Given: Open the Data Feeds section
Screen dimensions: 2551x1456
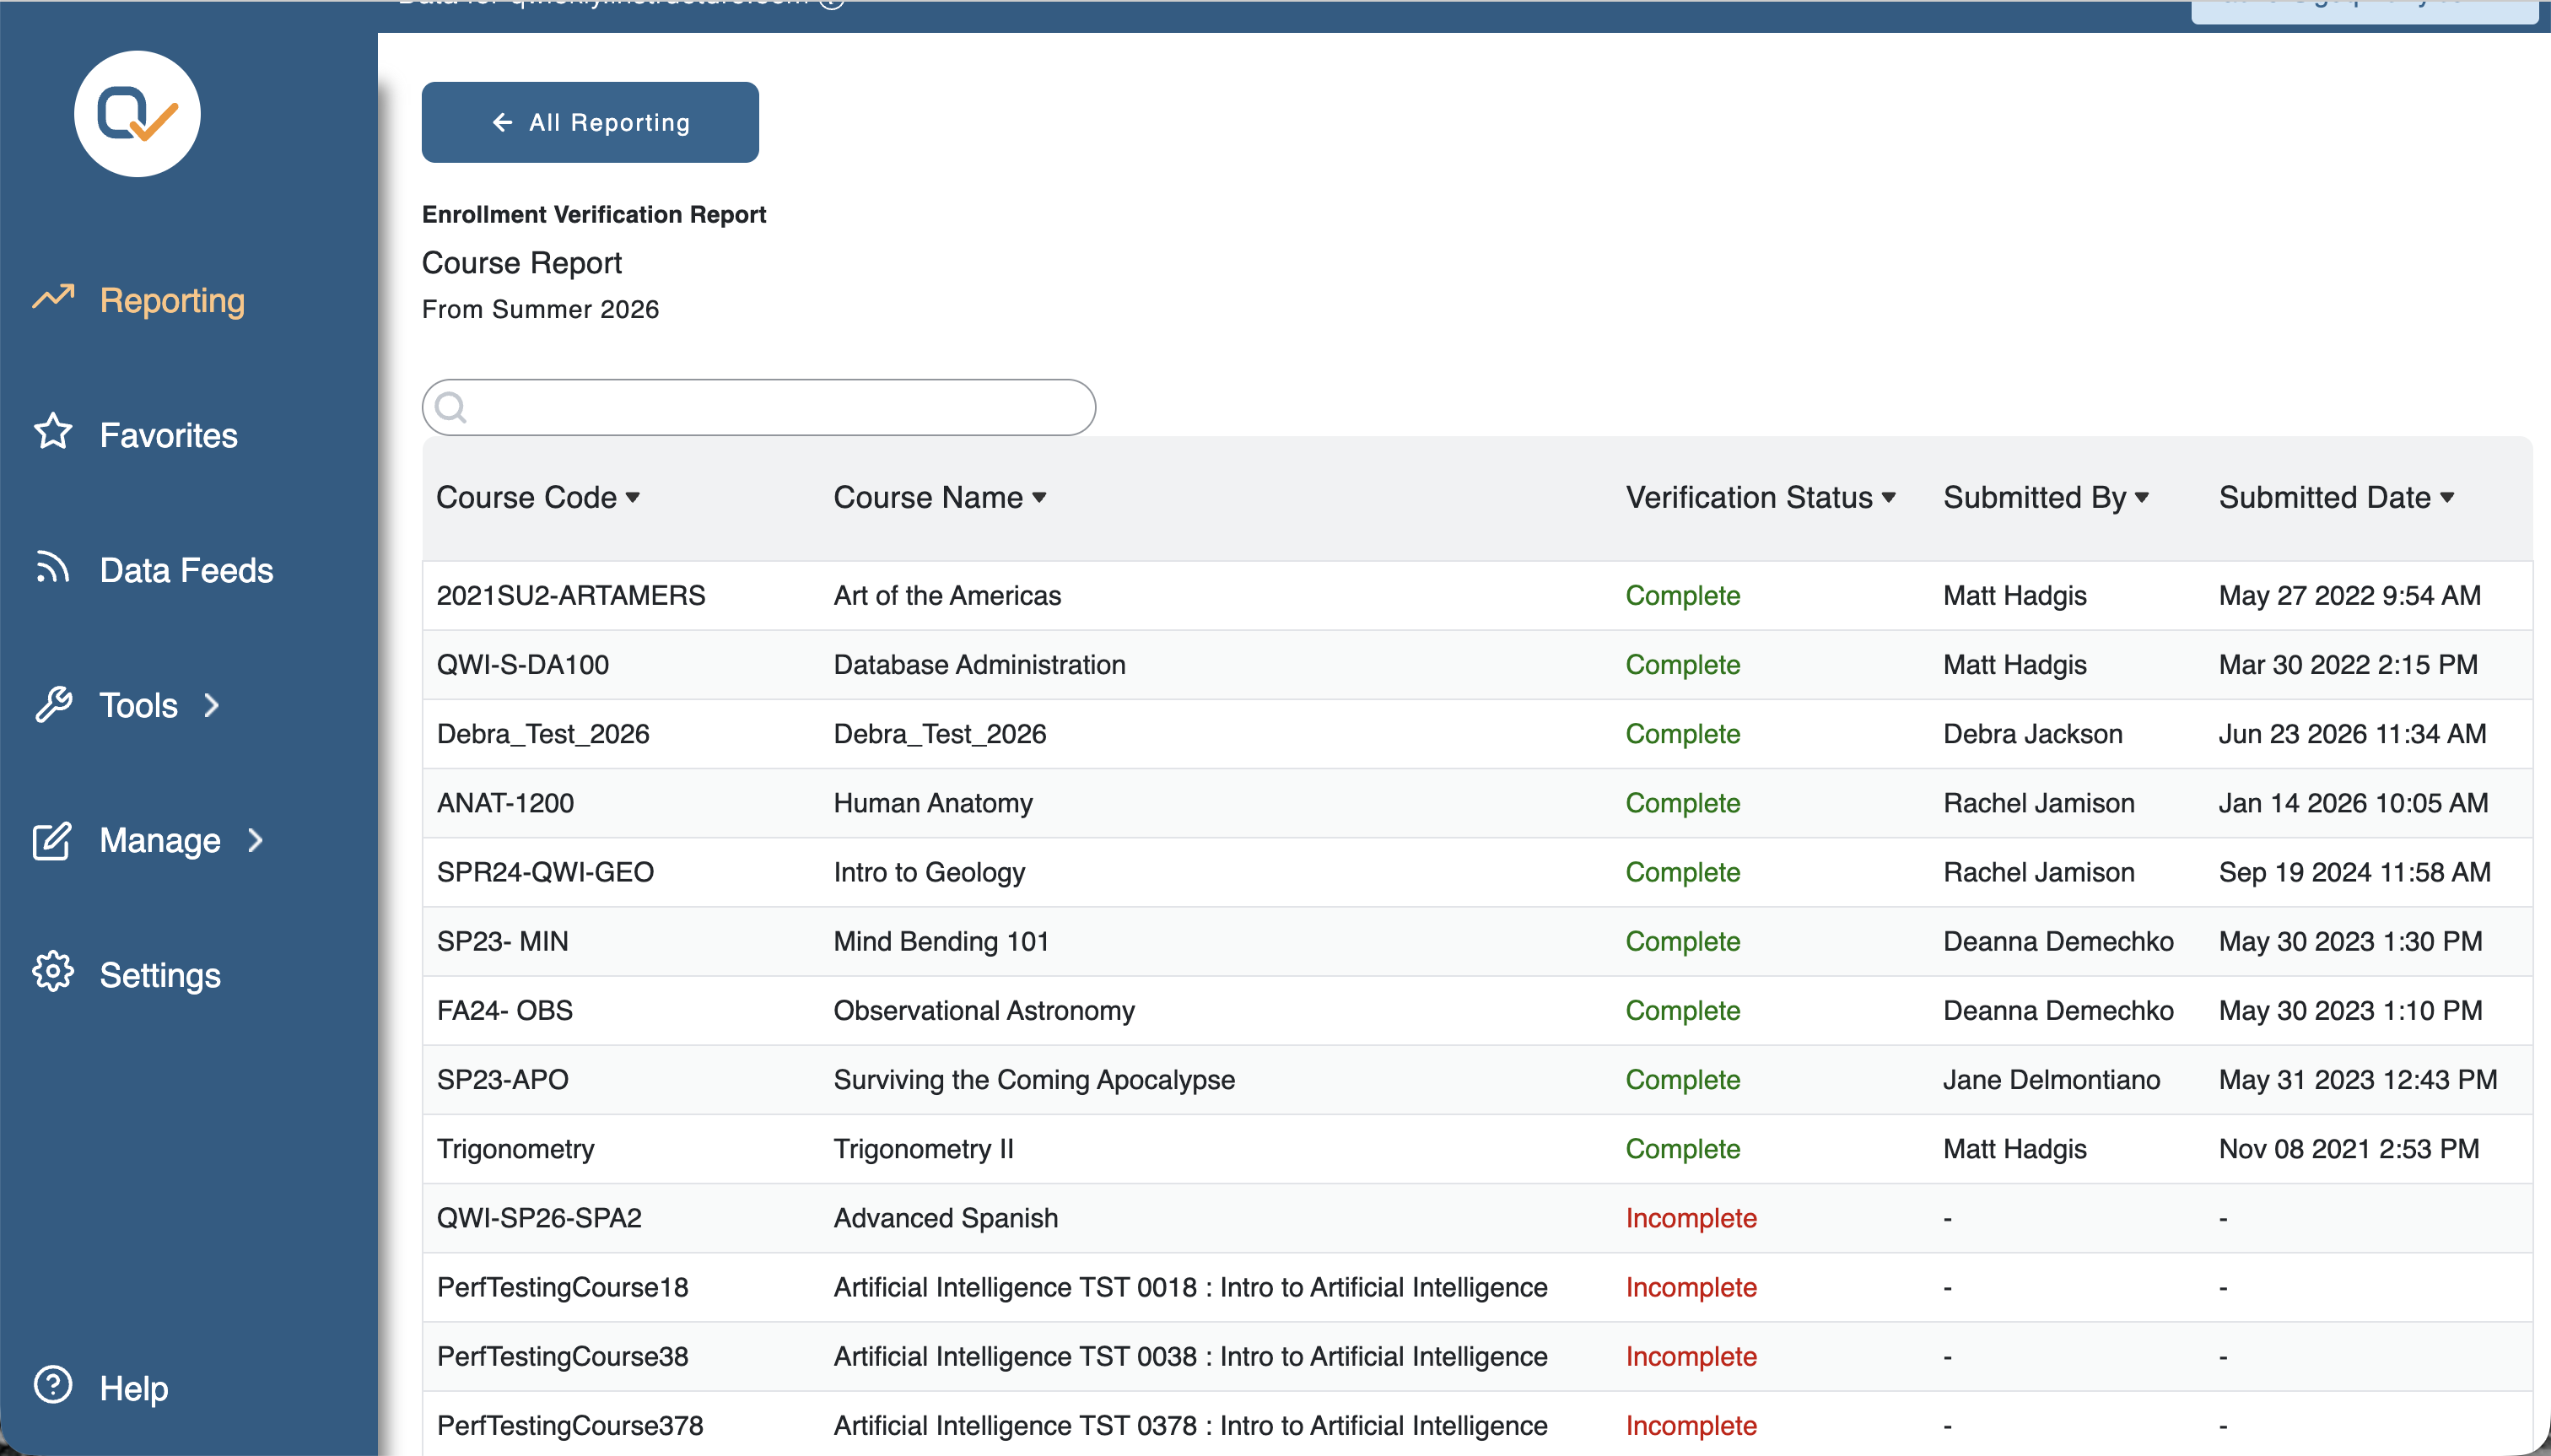Looking at the screenshot, I should (186, 570).
